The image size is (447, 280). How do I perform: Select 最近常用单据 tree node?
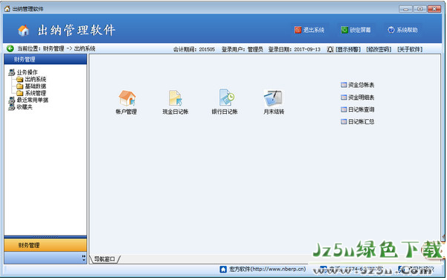(33, 100)
